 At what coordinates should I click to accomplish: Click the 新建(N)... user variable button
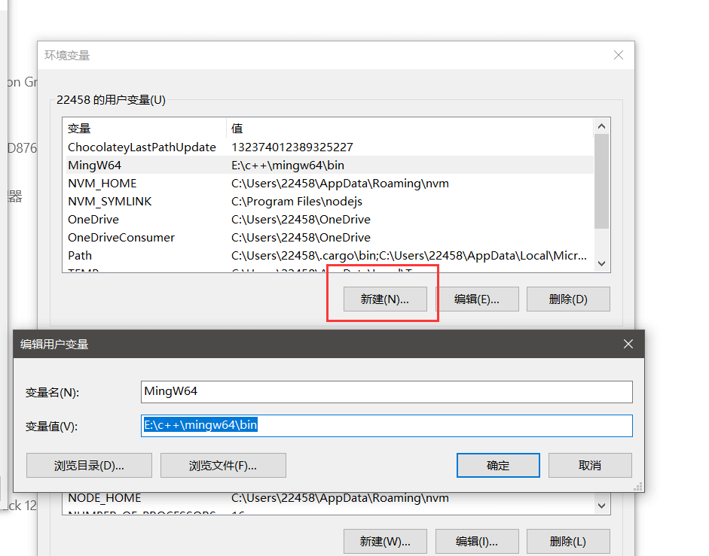[x=384, y=299]
